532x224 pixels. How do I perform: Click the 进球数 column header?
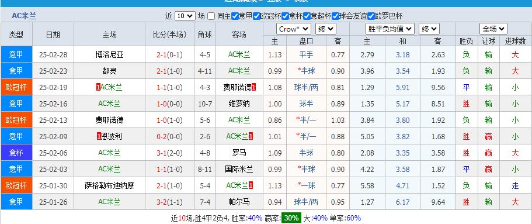(515, 41)
